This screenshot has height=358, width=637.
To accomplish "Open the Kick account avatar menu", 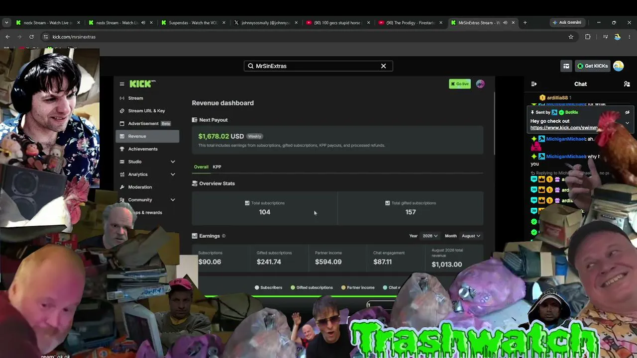I will click(619, 66).
